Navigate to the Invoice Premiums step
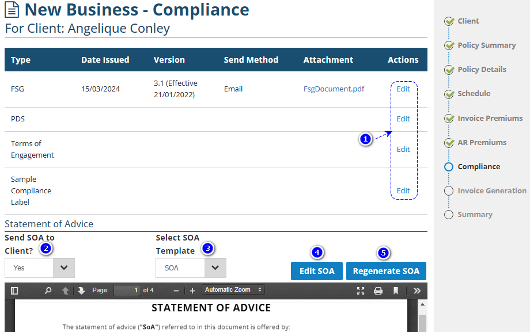The width and height of the screenshot is (530, 332). coord(490,118)
